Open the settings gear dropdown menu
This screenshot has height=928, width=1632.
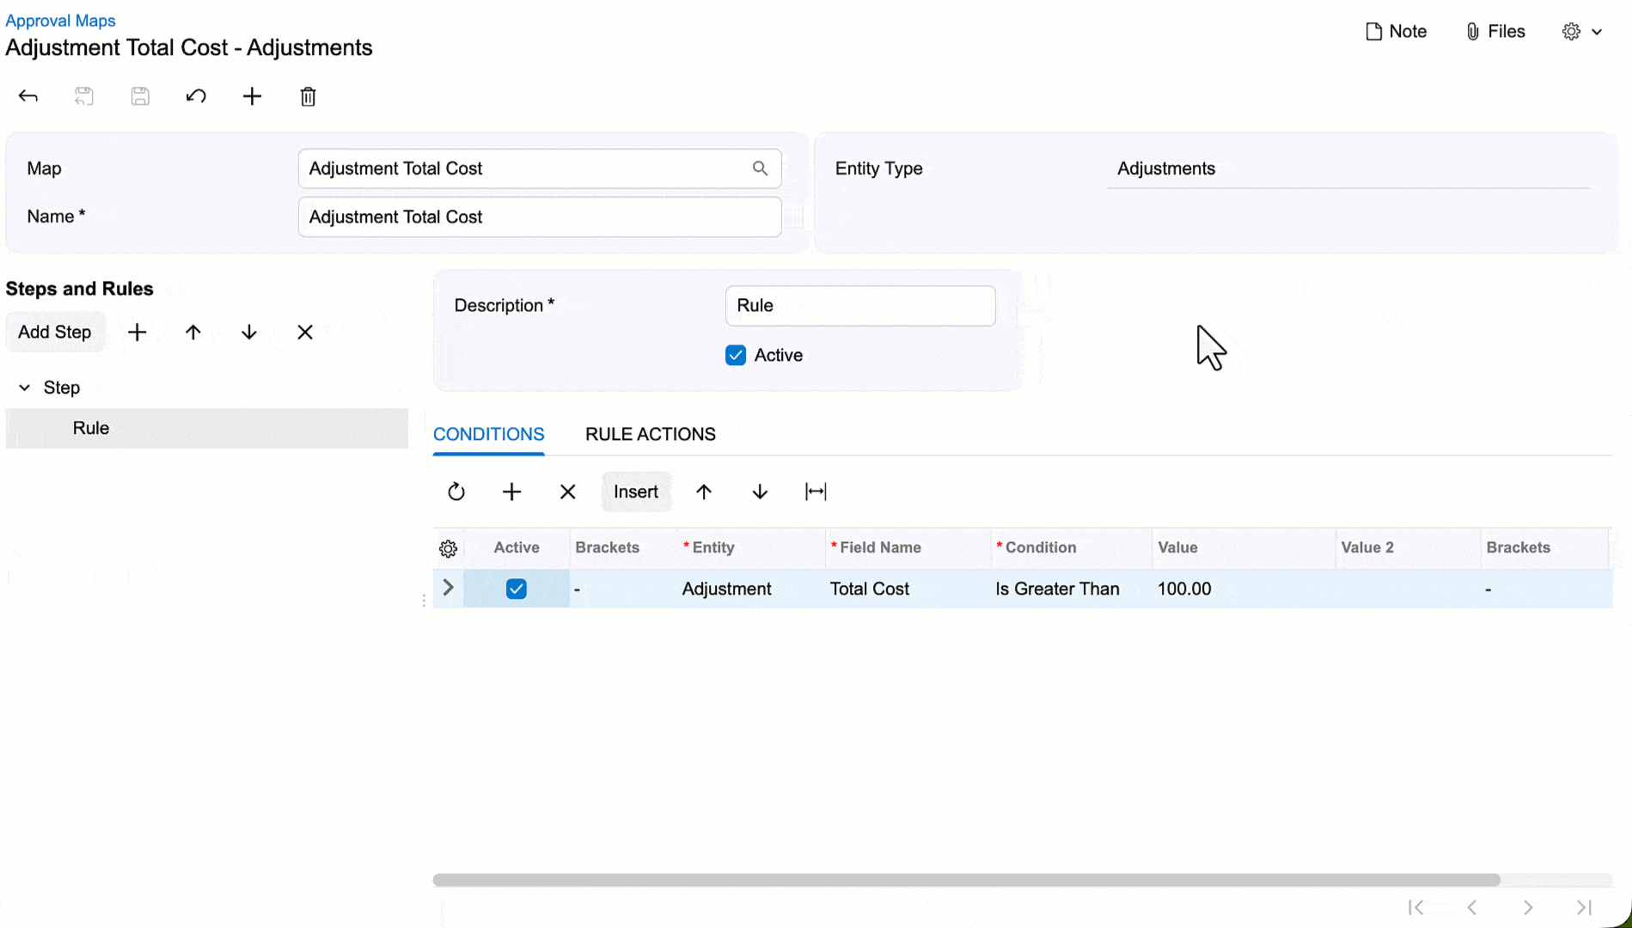1581,32
